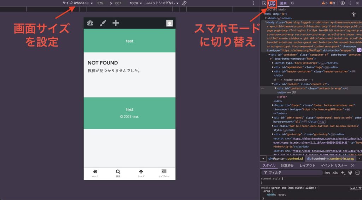362x200 pixels.
Task: Toggle rendering emulations paintbrush icon
Action: click(350, 173)
